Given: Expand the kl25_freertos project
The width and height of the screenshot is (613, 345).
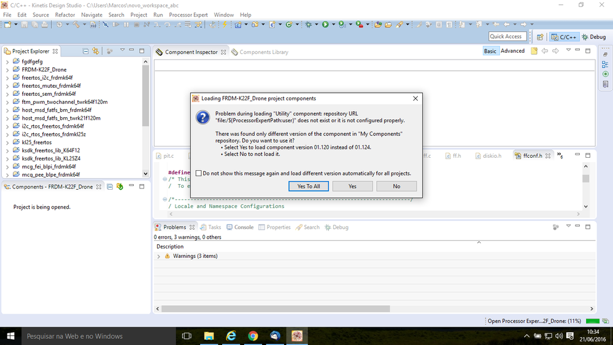Looking at the screenshot, I should (x=7, y=143).
